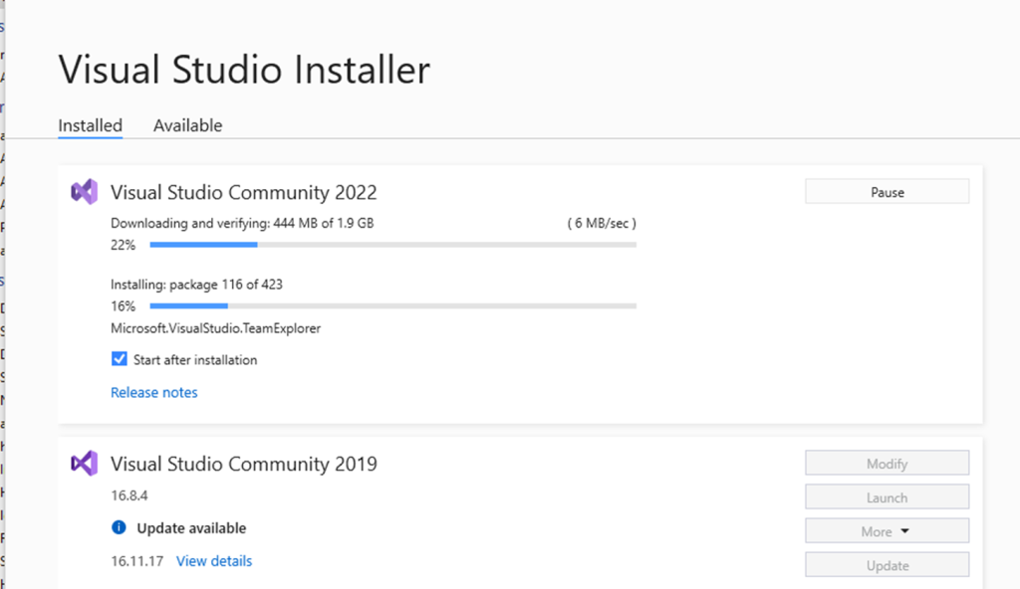
Task: Switch to the Available tab
Action: [187, 125]
